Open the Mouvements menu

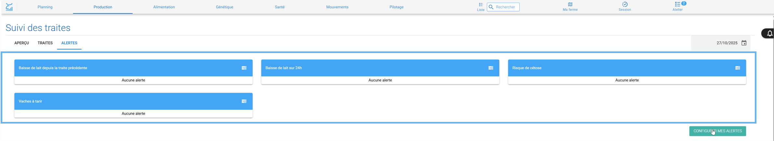[337, 7]
